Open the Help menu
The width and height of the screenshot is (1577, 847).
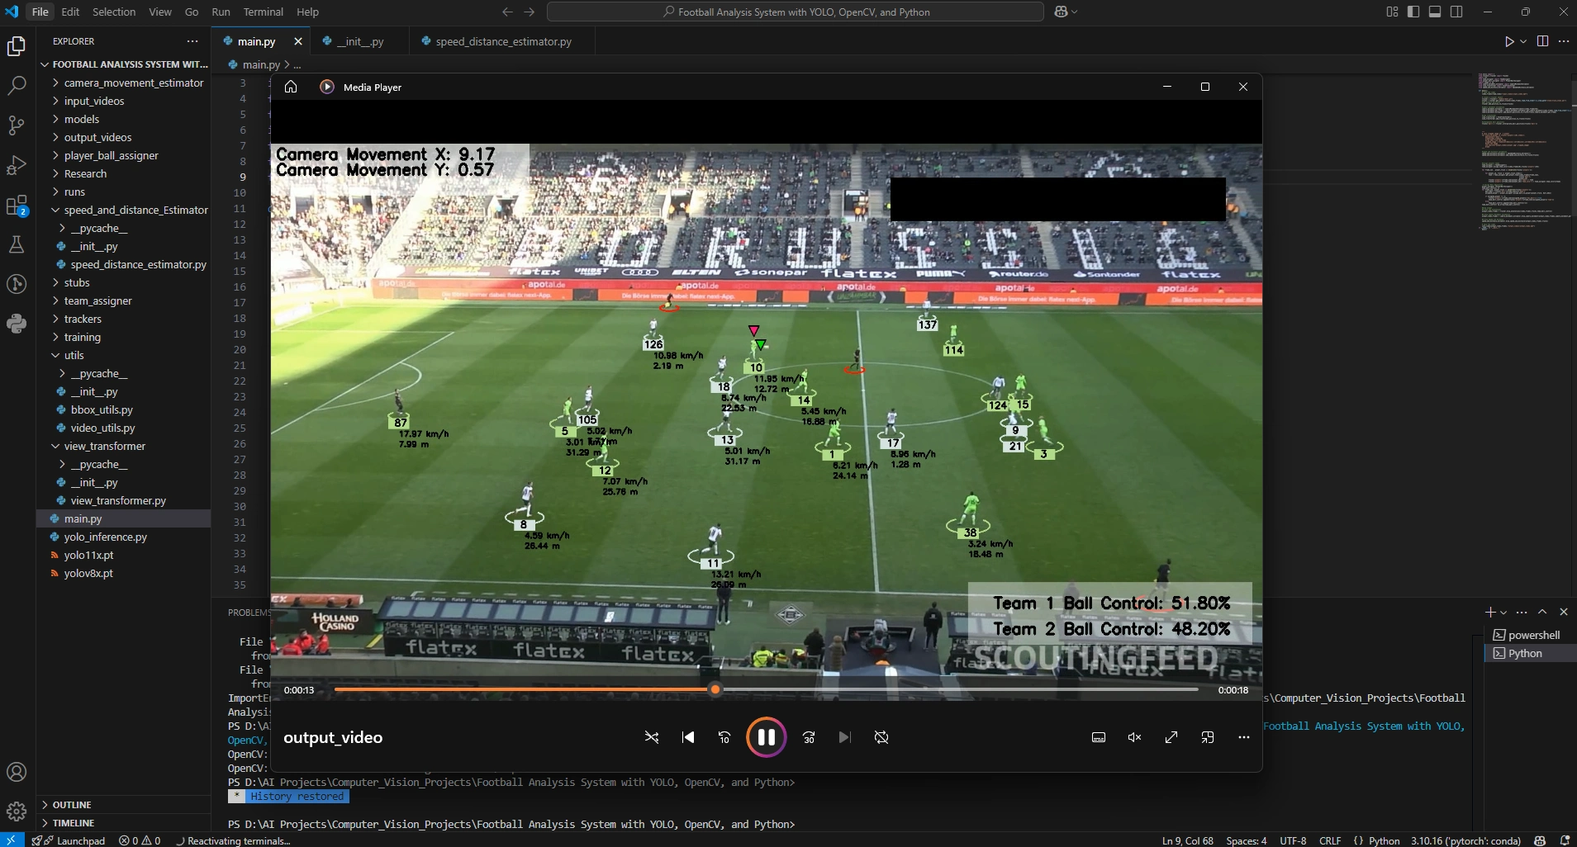coord(307,12)
